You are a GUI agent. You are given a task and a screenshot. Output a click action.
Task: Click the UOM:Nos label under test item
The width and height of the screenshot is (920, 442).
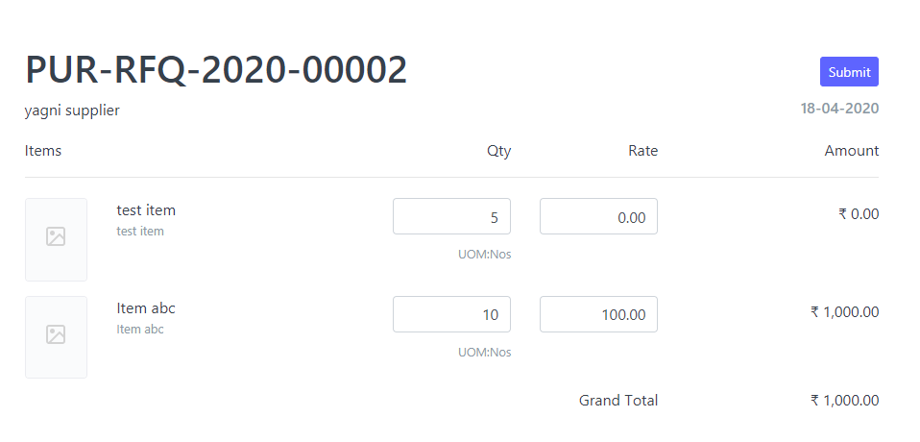coord(485,255)
